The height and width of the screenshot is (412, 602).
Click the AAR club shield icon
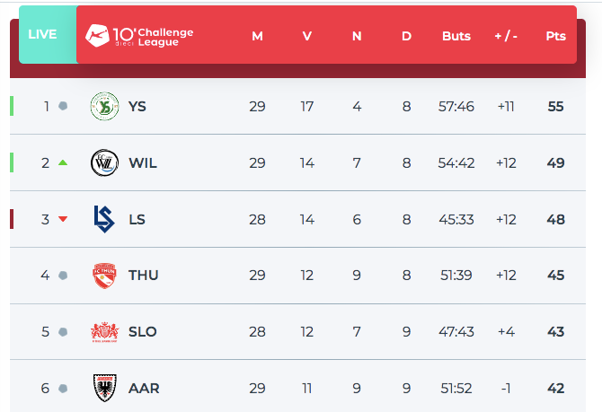pos(104,389)
